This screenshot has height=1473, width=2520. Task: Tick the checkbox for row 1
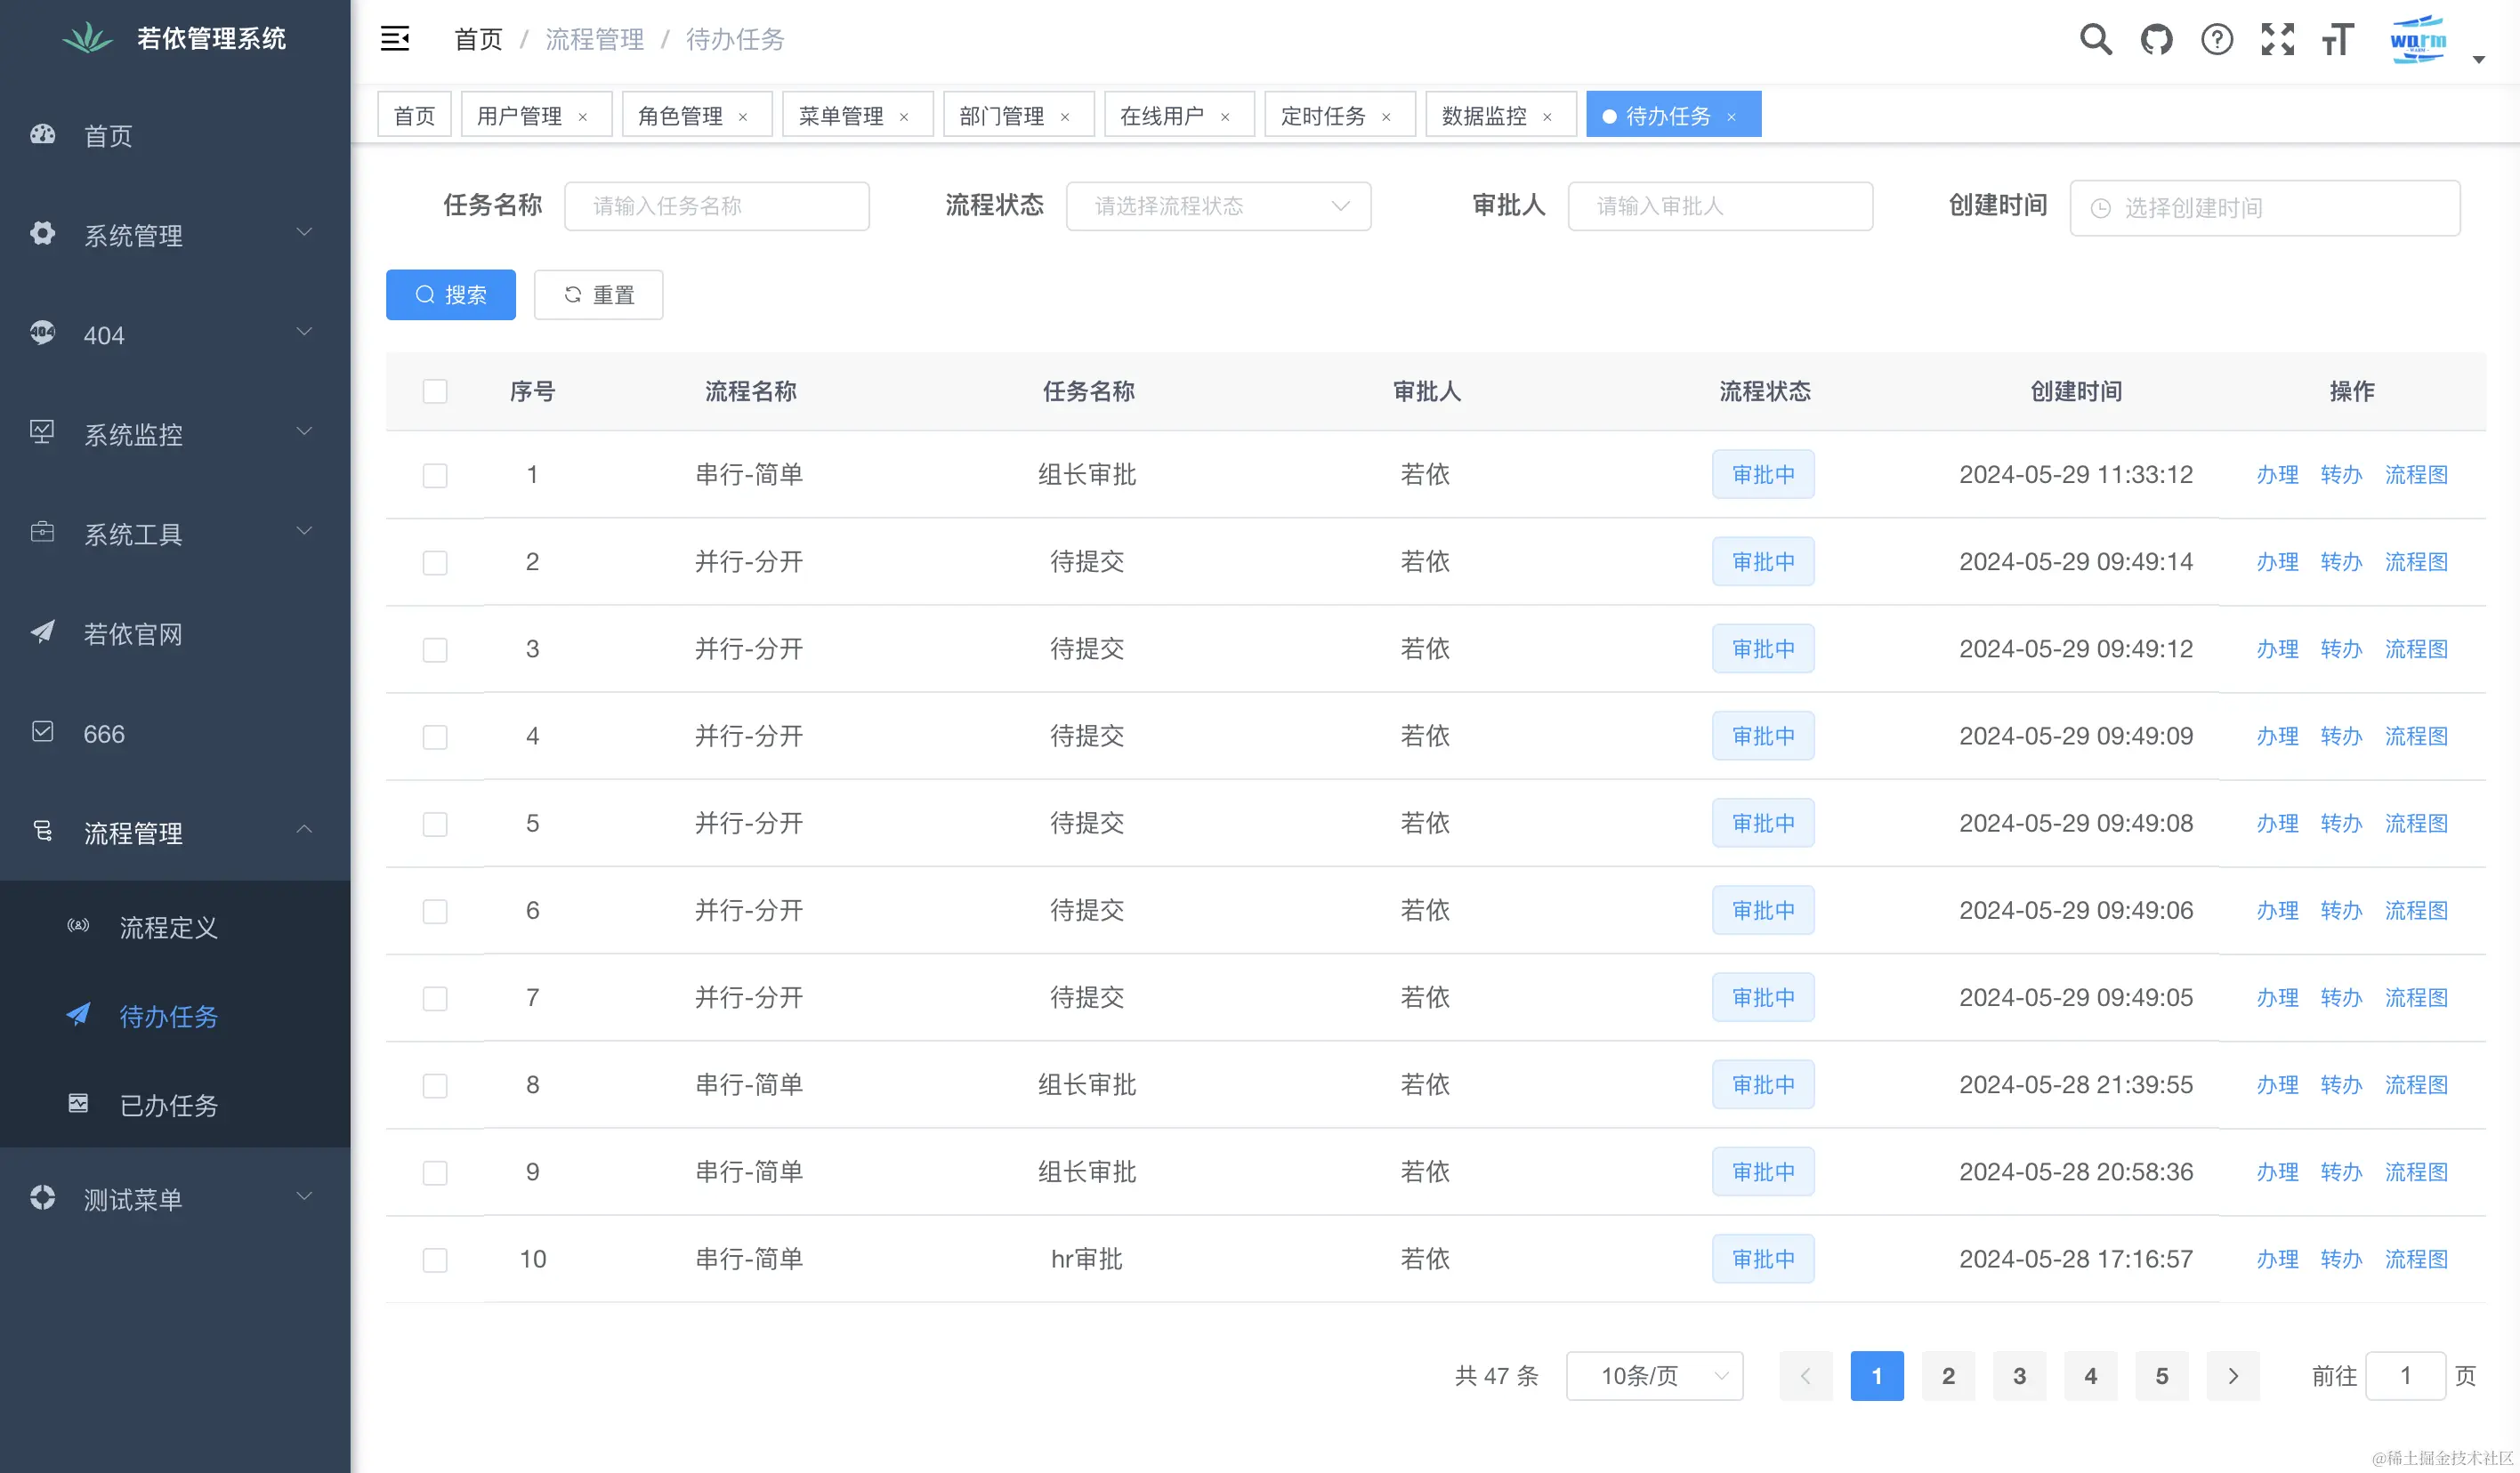(x=435, y=475)
